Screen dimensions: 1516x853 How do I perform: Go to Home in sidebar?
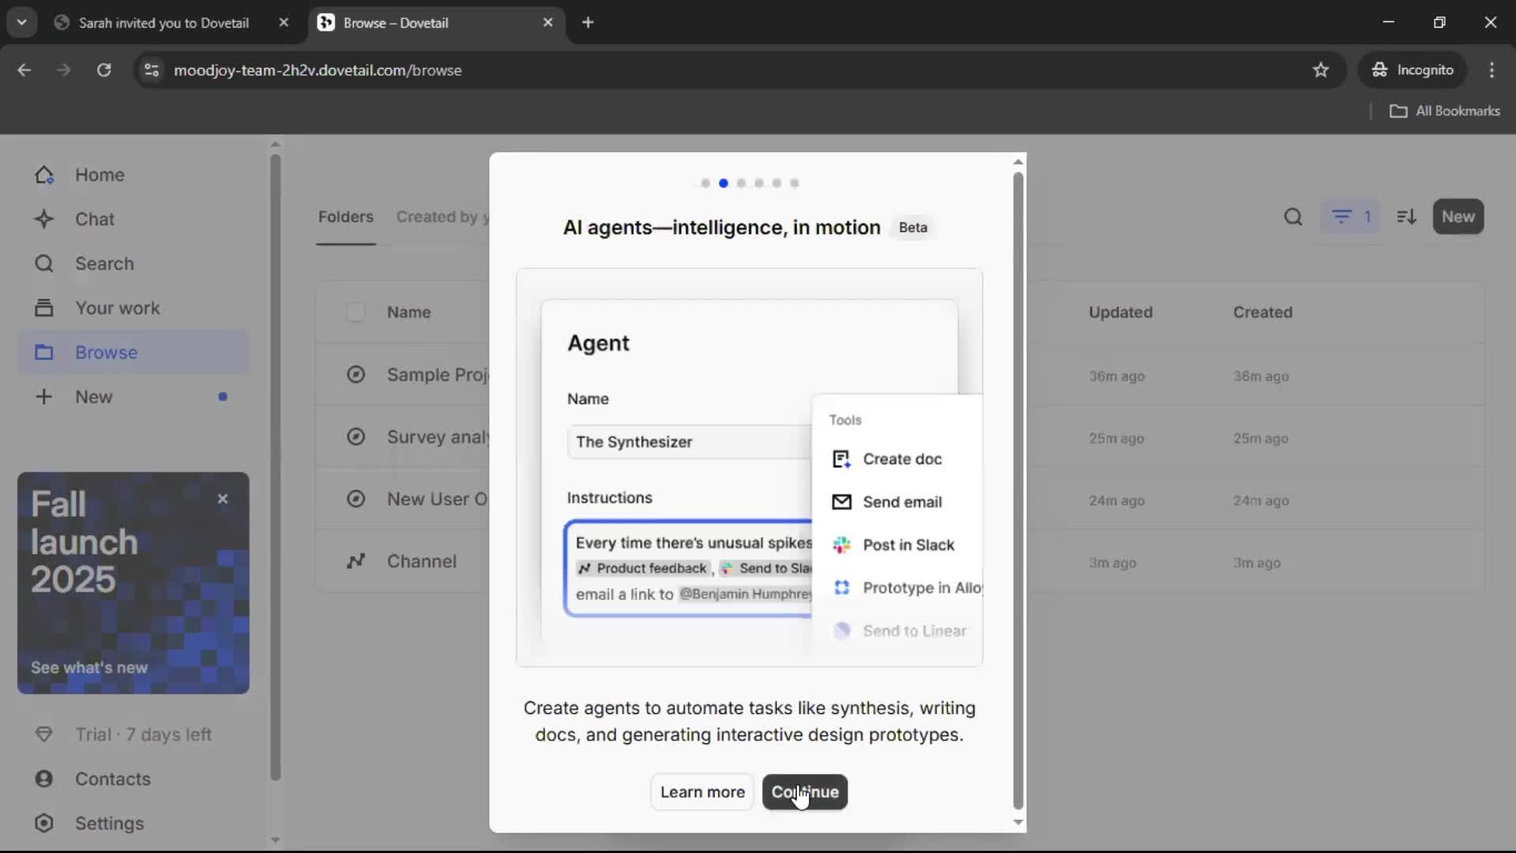coord(99,175)
